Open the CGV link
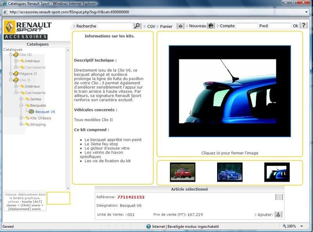This screenshot has height=232, width=313. 151,26
